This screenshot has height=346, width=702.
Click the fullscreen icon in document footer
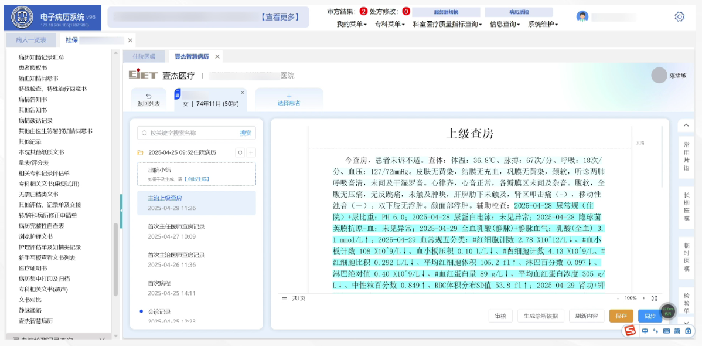654,298
